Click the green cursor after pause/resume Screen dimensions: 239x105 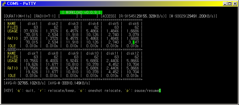tap(160, 91)
